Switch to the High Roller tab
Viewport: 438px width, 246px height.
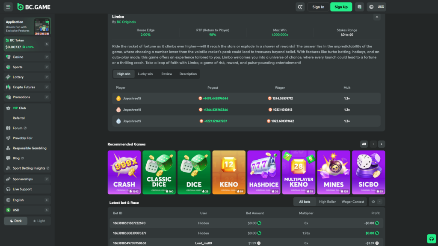coord(327,202)
